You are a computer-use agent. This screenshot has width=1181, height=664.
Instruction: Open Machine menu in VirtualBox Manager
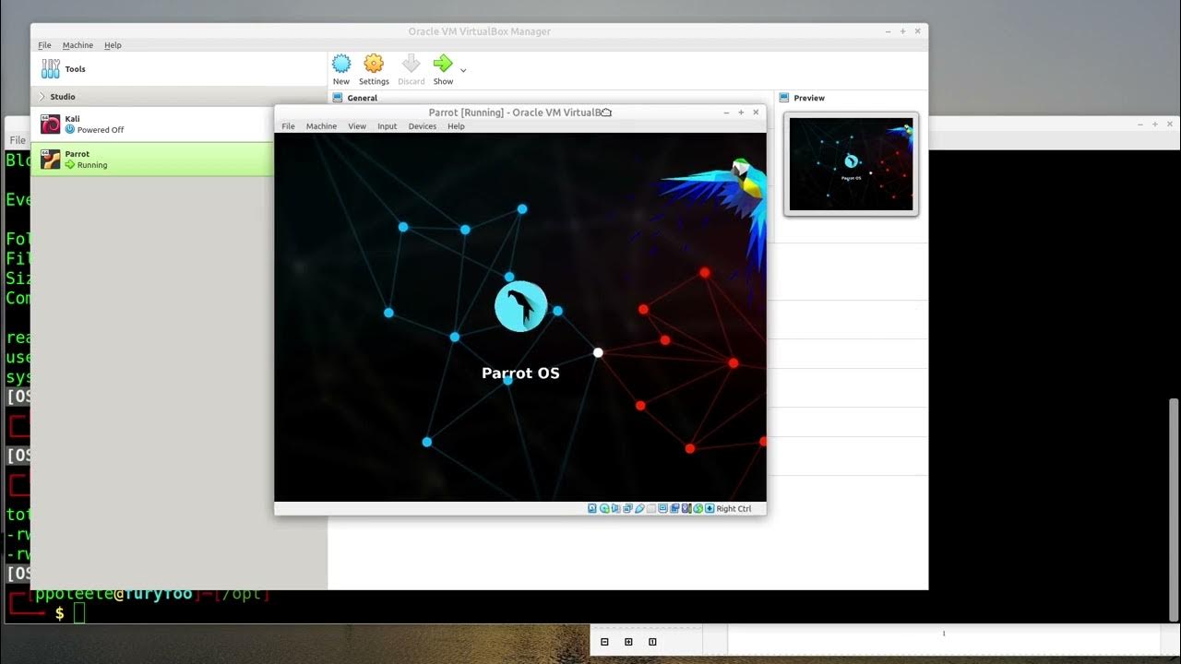pyautogui.click(x=78, y=45)
